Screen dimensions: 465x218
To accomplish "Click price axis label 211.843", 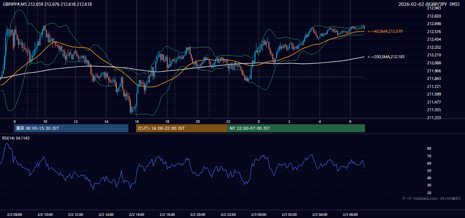I will pyautogui.click(x=434, y=79).
